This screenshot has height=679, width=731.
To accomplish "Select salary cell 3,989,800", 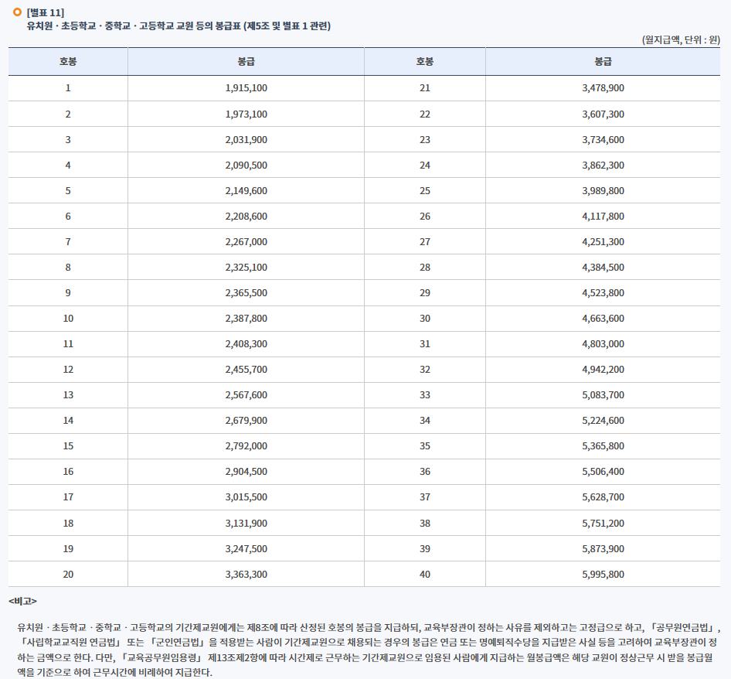I will point(603,190).
